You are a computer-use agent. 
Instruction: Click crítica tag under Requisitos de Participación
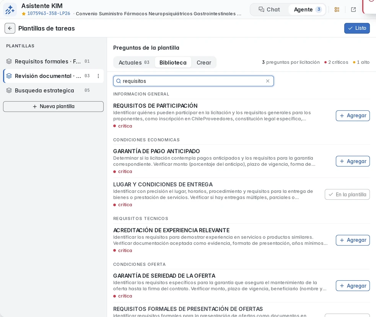pyautogui.click(x=122, y=126)
